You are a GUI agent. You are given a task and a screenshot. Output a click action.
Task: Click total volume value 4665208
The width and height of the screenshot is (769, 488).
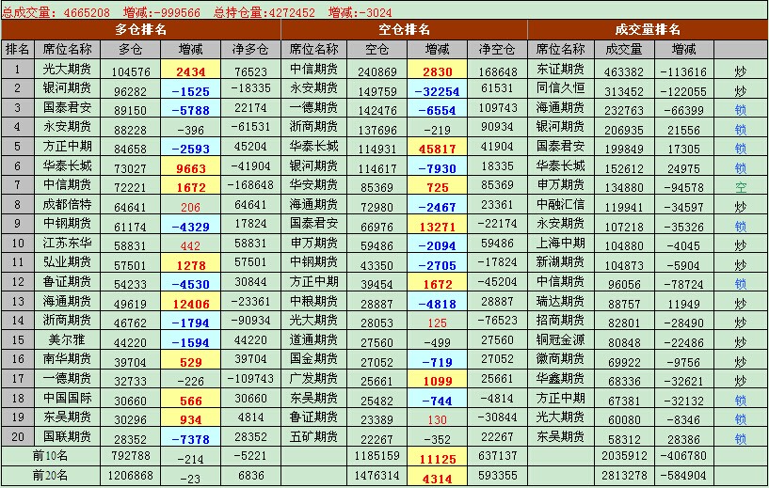click(x=87, y=12)
